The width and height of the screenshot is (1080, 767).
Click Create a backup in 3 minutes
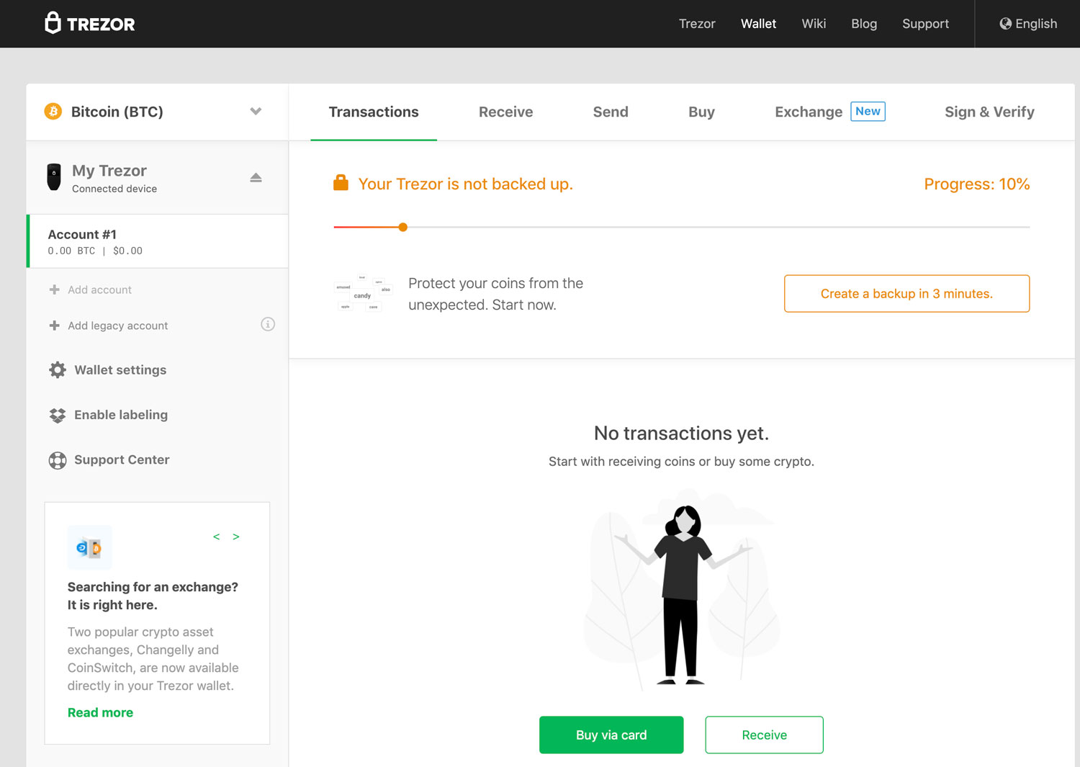(x=906, y=293)
